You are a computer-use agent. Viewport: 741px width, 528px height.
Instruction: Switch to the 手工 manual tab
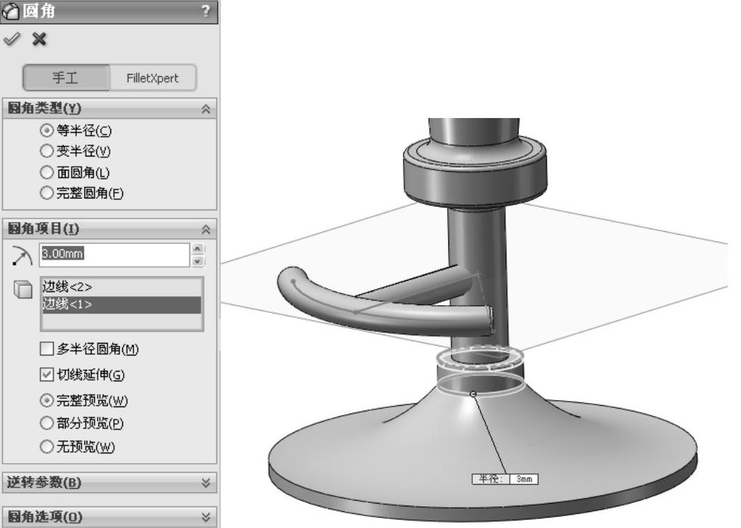coord(66,78)
